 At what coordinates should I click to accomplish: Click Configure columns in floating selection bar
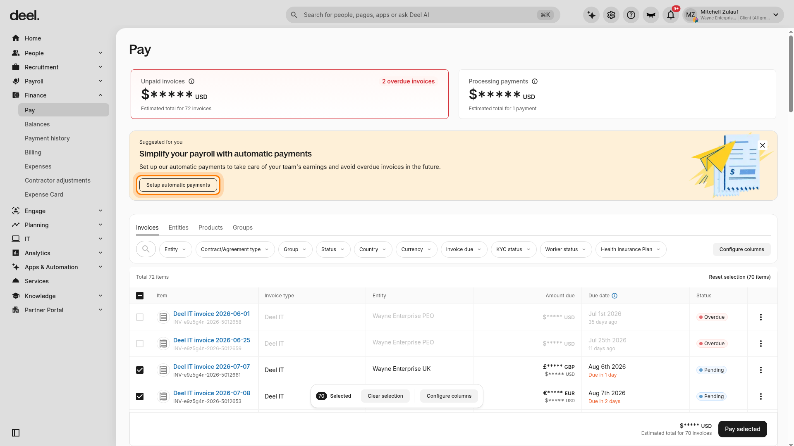[x=449, y=396]
